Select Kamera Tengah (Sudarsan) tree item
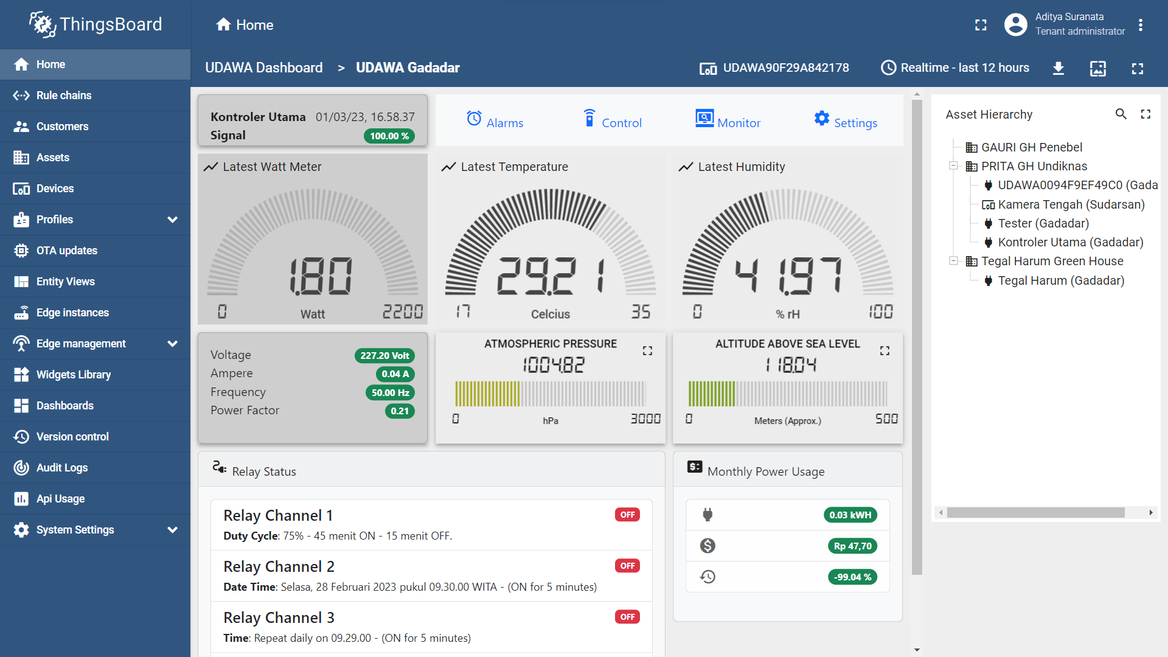 1063,204
